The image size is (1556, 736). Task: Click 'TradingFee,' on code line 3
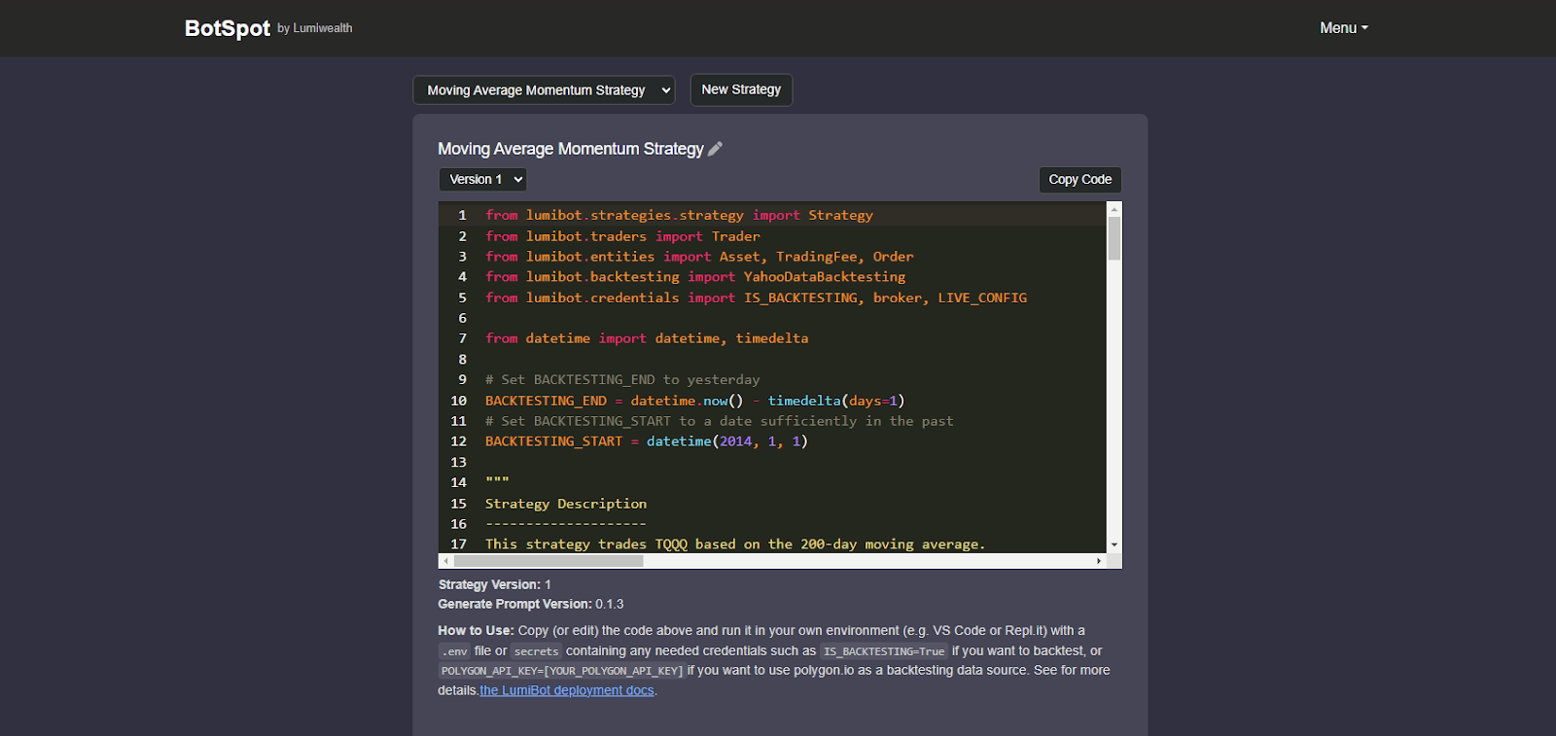820,257
